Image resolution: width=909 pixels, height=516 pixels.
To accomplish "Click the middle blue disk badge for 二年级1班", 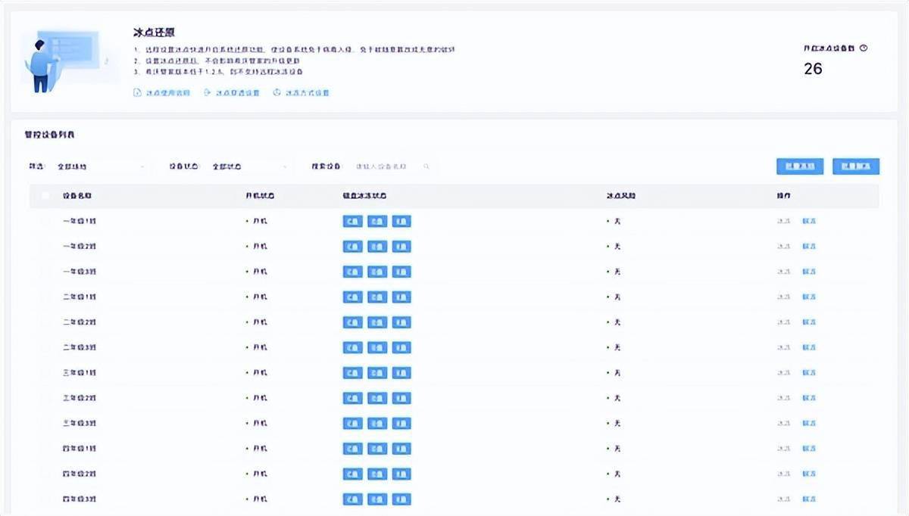I will click(x=376, y=297).
